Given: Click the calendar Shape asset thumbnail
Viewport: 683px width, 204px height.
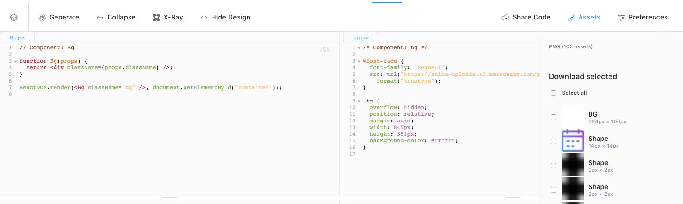Looking at the screenshot, I should (x=572, y=141).
